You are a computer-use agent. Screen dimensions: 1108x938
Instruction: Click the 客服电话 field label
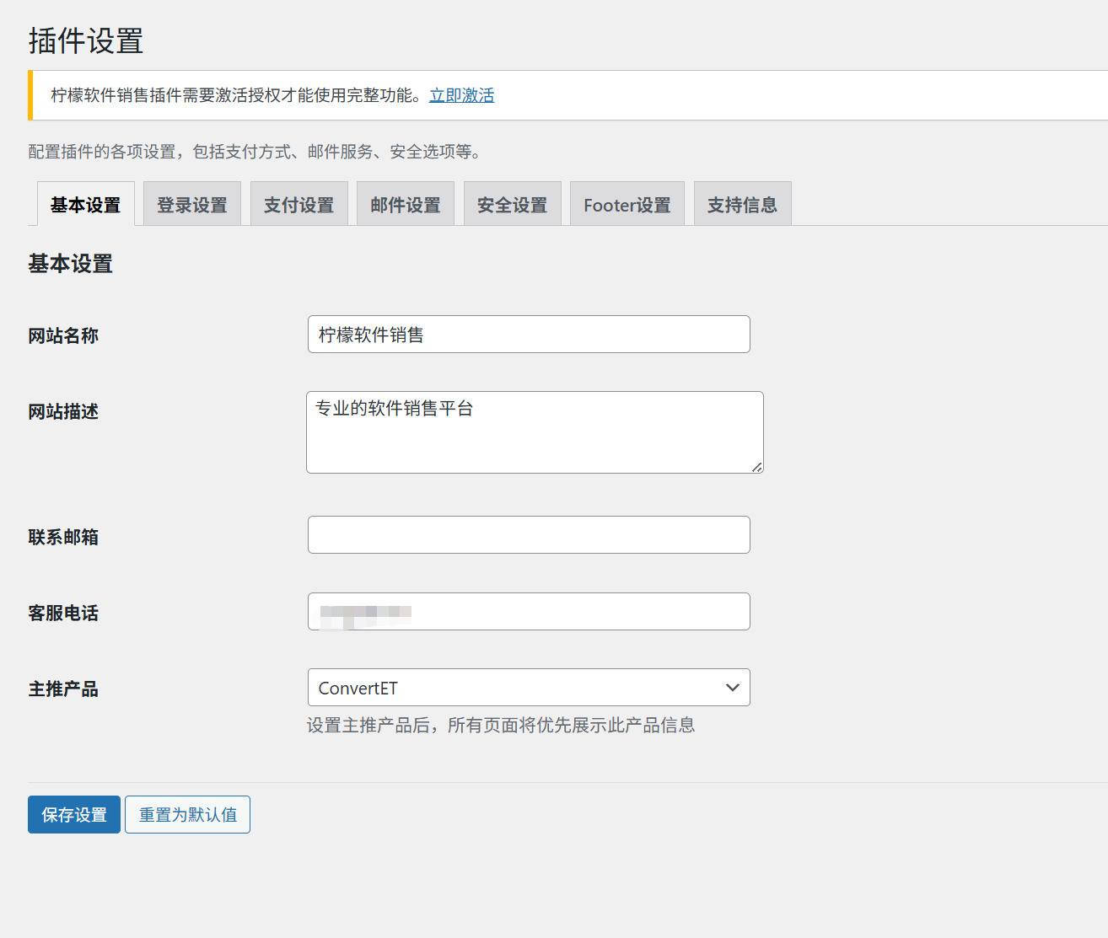(63, 614)
